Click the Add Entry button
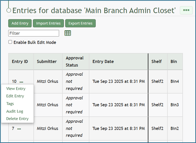Image resolution: width=196 pixels, height=143 pixels. coord(20,23)
